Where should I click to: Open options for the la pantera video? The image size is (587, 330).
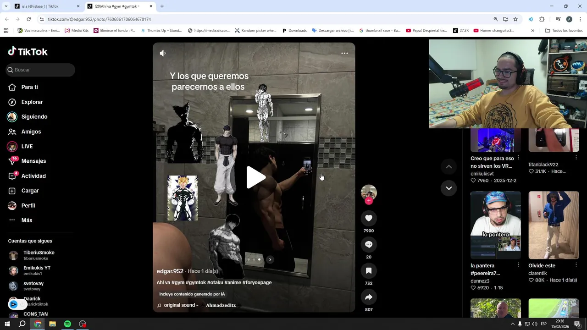click(x=518, y=265)
